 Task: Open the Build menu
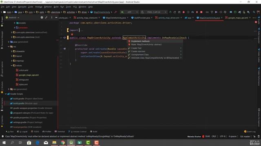click(x=56, y=7)
